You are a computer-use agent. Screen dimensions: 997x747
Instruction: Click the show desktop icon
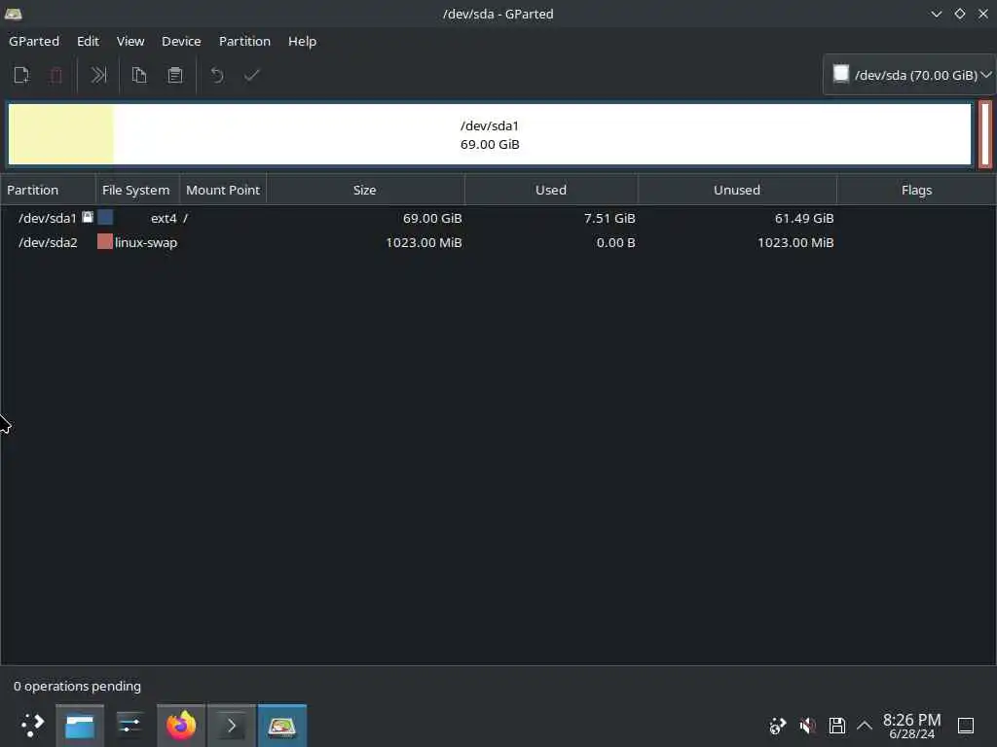(966, 726)
